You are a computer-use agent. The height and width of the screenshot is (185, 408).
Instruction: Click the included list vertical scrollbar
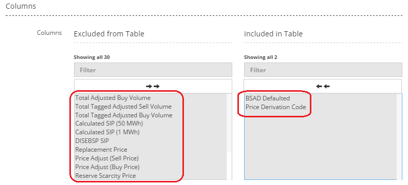(x=399, y=136)
